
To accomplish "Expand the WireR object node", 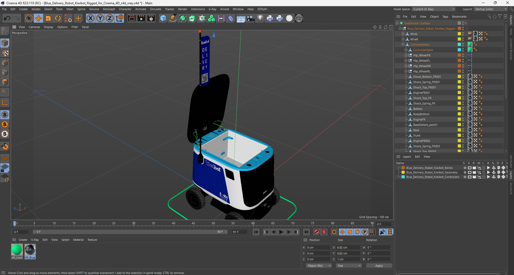I will pos(403,39).
